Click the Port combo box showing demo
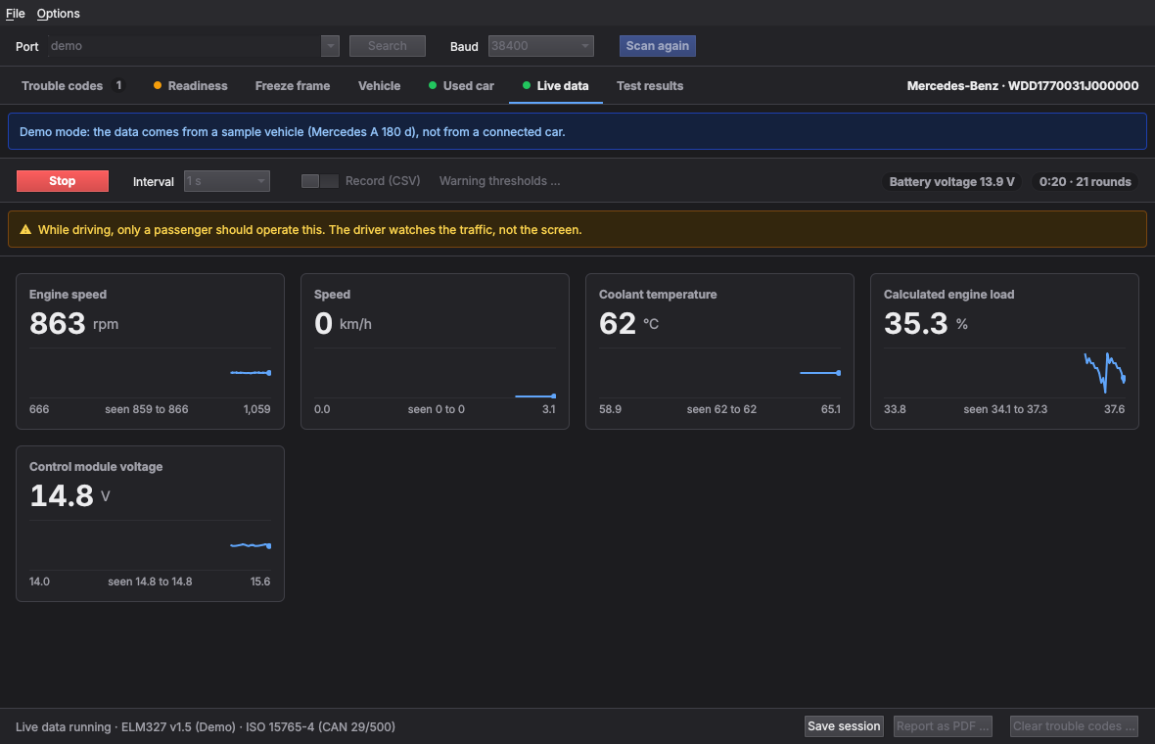The image size is (1155, 744). 194,46
